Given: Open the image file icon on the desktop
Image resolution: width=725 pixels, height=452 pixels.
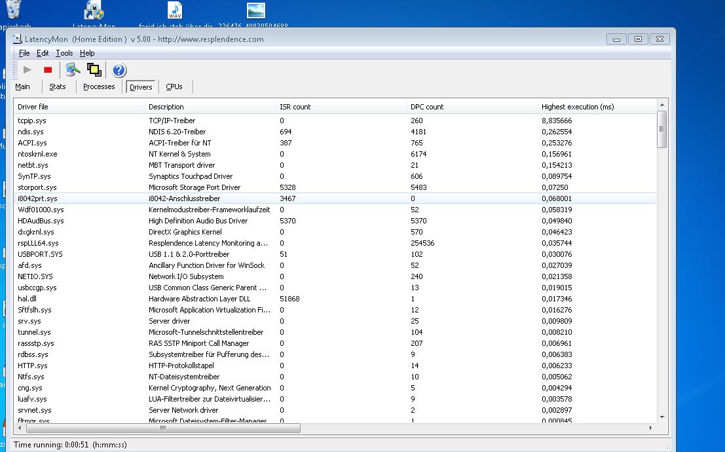Looking at the screenshot, I should tap(255, 10).
